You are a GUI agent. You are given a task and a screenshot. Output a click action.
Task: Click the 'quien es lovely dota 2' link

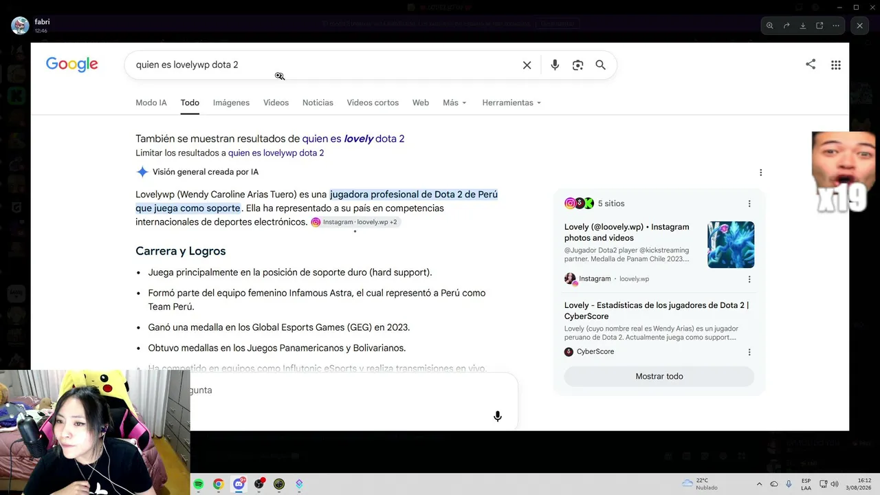pos(353,139)
